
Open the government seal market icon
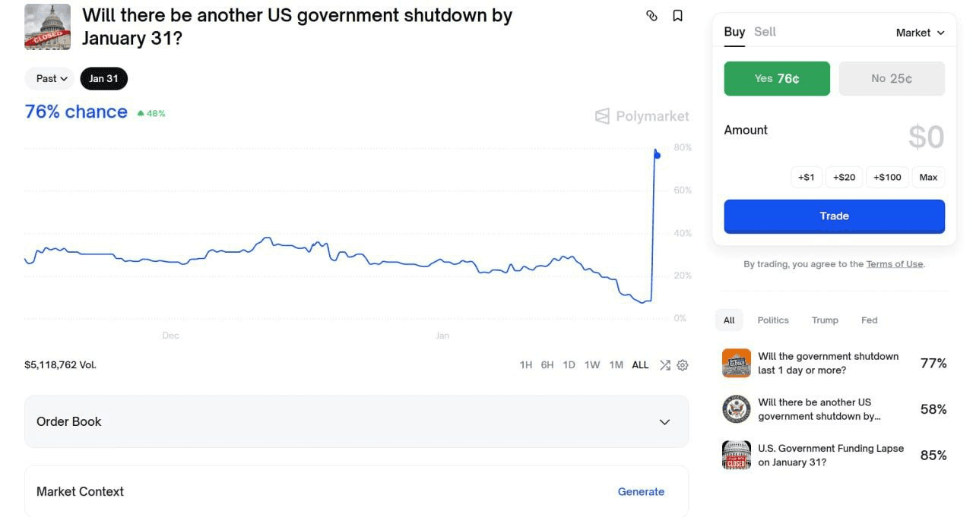[x=736, y=409]
